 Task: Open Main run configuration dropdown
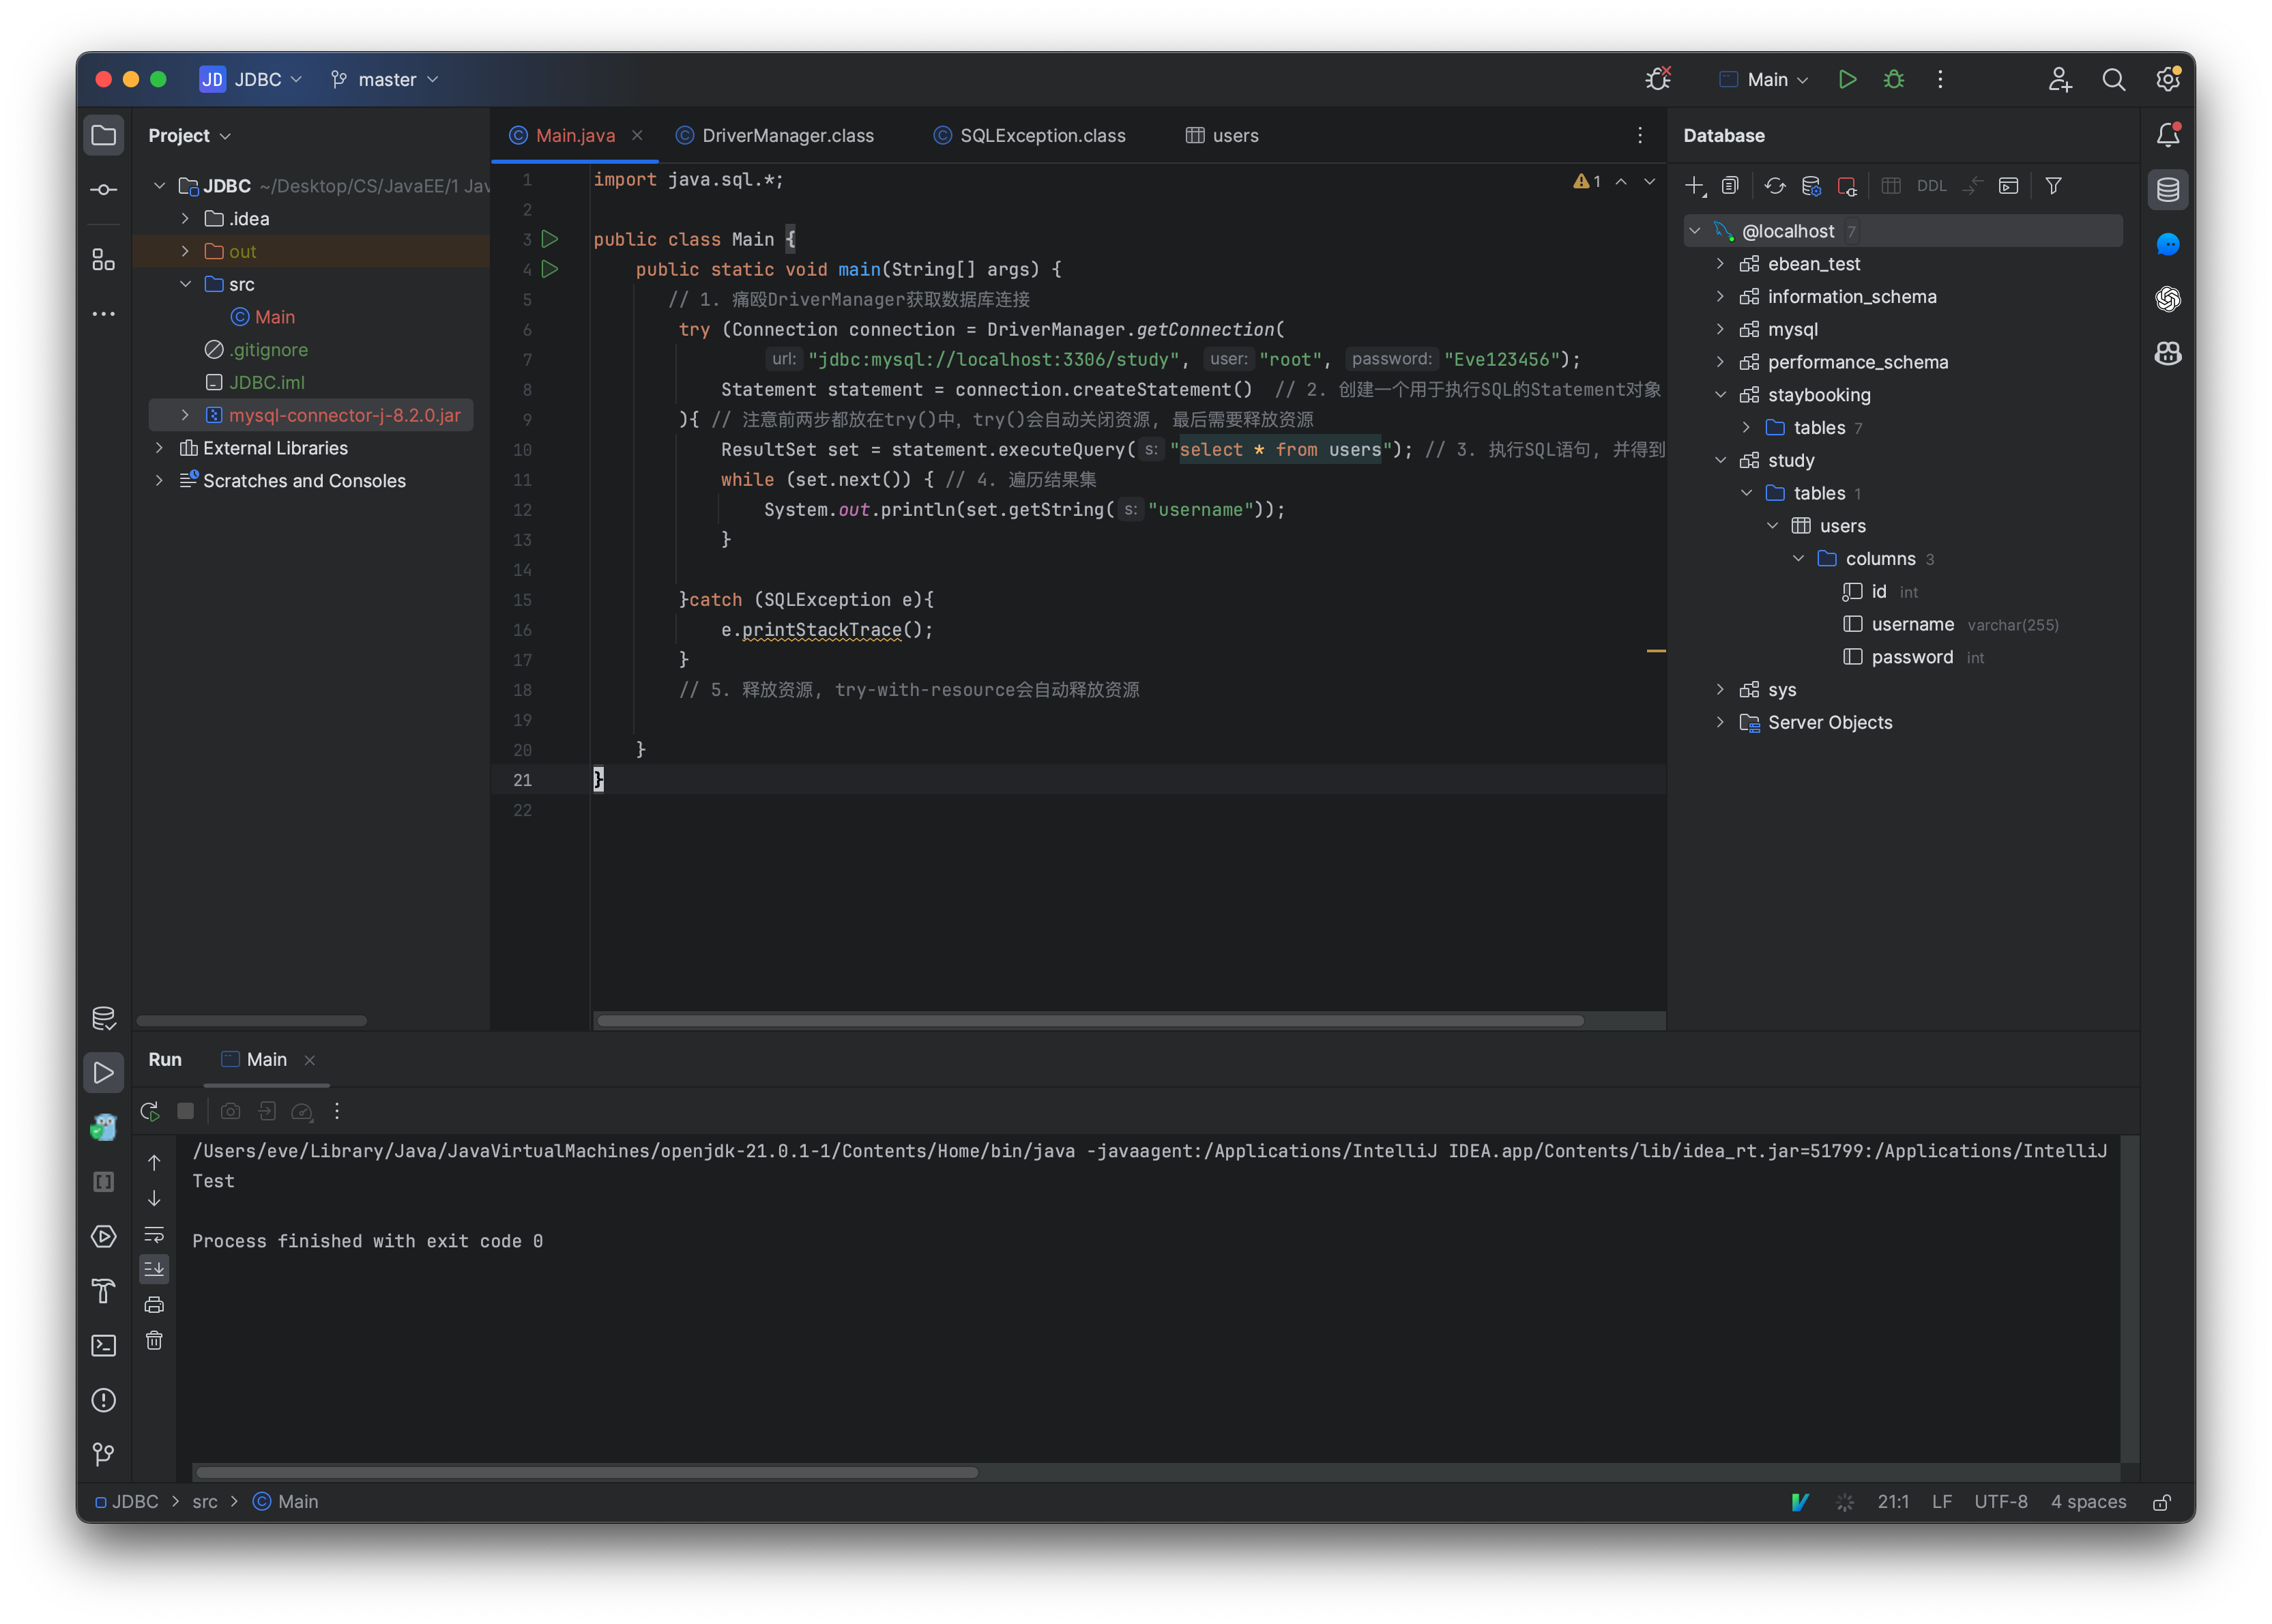[1763, 79]
